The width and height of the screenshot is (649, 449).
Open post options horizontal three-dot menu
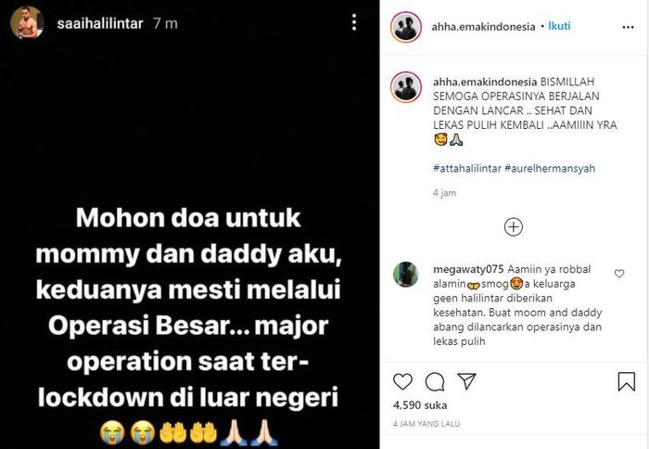(628, 27)
